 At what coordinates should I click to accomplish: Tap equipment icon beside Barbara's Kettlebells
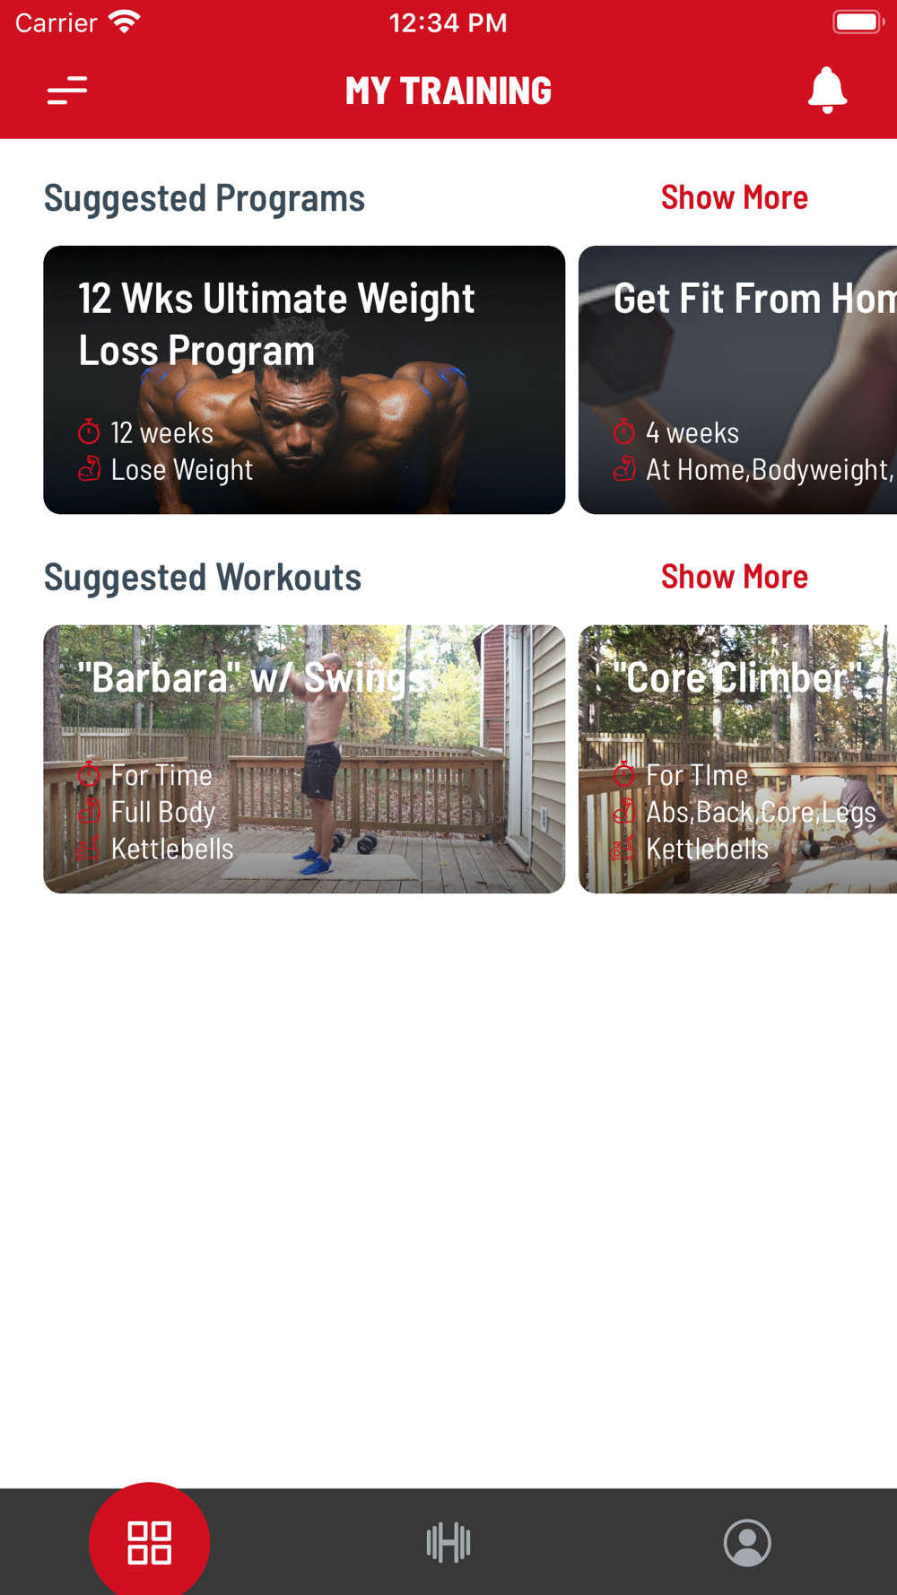tap(89, 848)
